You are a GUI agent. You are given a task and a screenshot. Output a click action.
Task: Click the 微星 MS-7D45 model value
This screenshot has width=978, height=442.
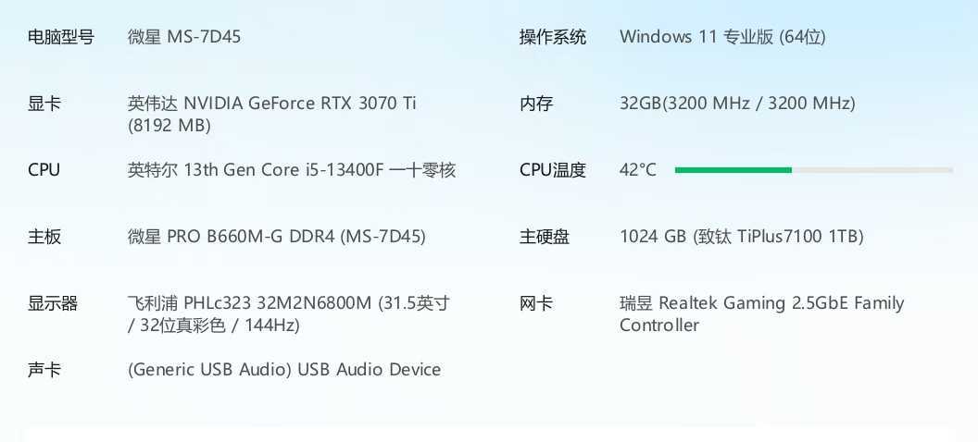[184, 37]
